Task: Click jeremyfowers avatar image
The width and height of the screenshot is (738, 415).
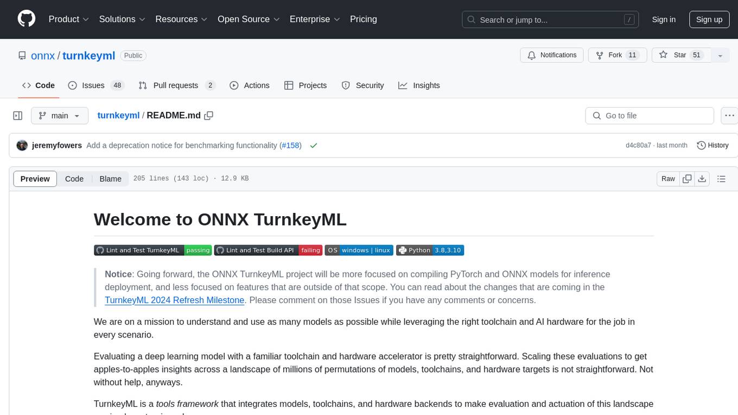Action: coord(22,146)
